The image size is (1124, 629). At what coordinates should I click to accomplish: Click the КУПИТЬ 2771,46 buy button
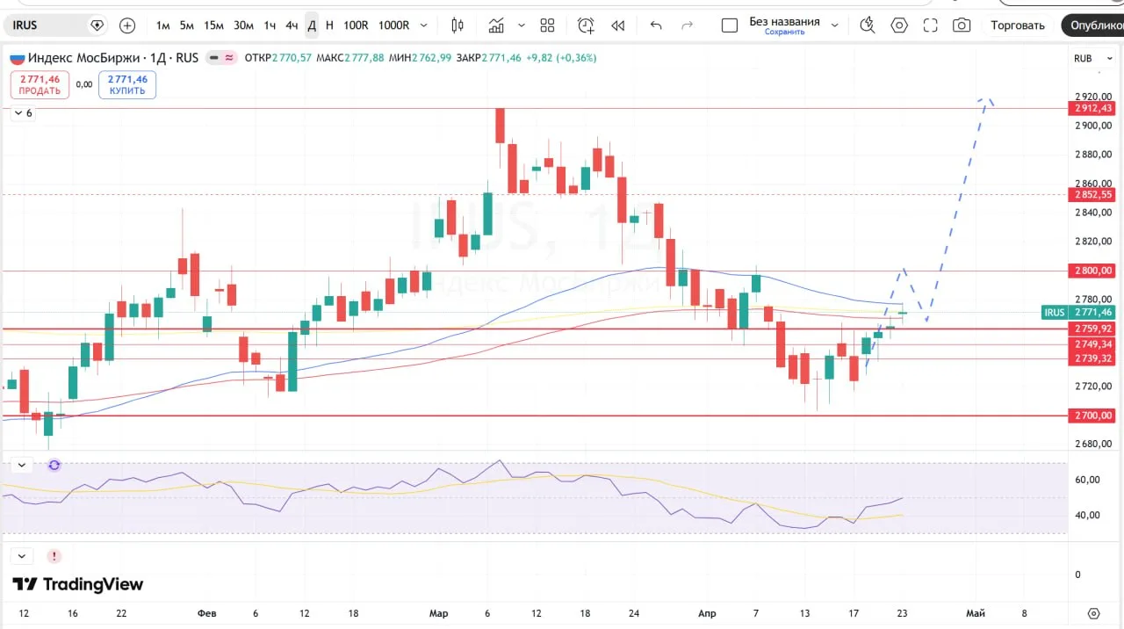pyautogui.click(x=127, y=84)
